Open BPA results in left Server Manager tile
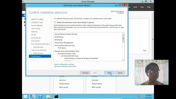Screen dimensions: 176x99 [64, 87]
